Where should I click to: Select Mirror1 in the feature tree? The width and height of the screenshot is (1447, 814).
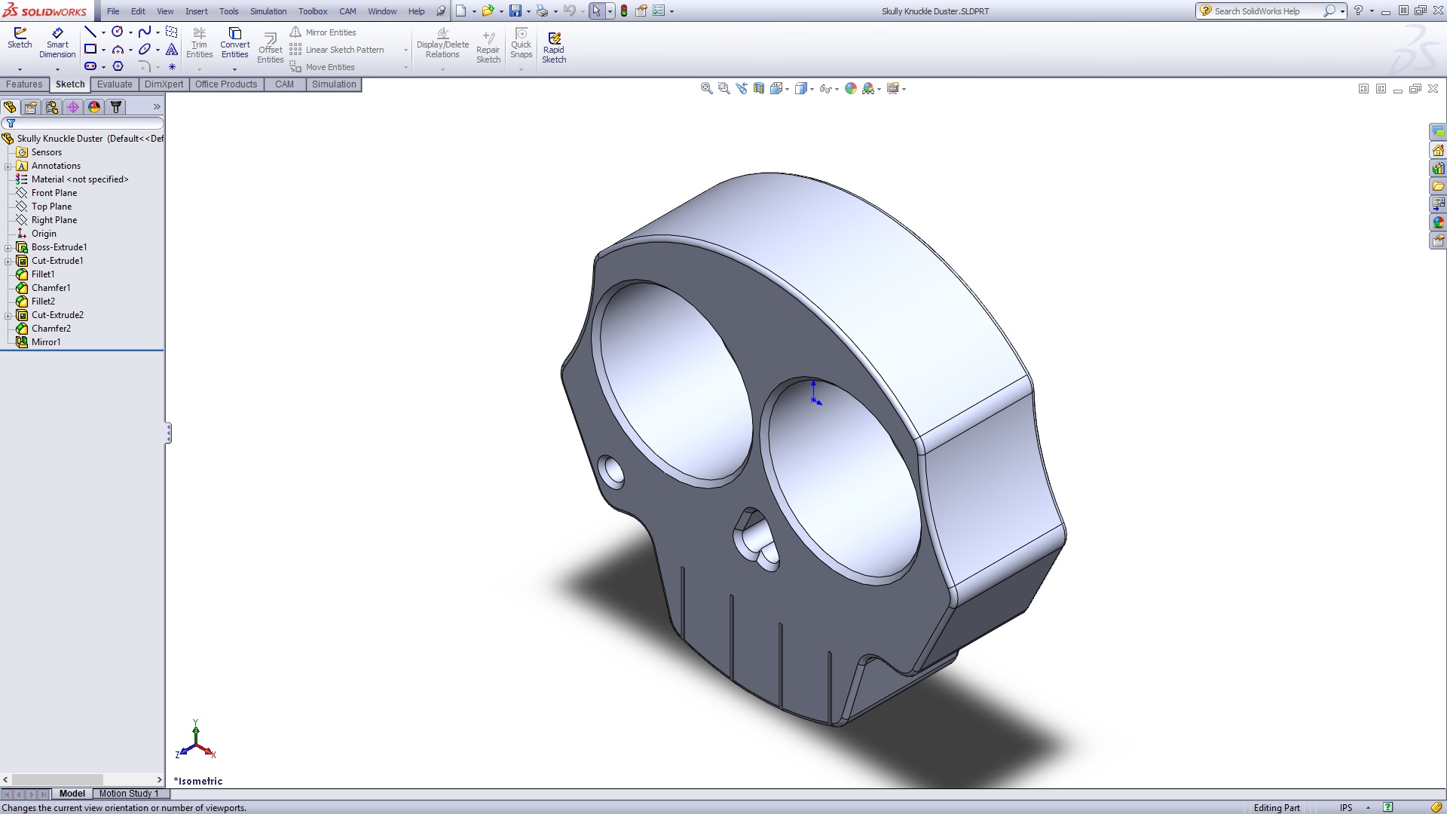pos(38,342)
